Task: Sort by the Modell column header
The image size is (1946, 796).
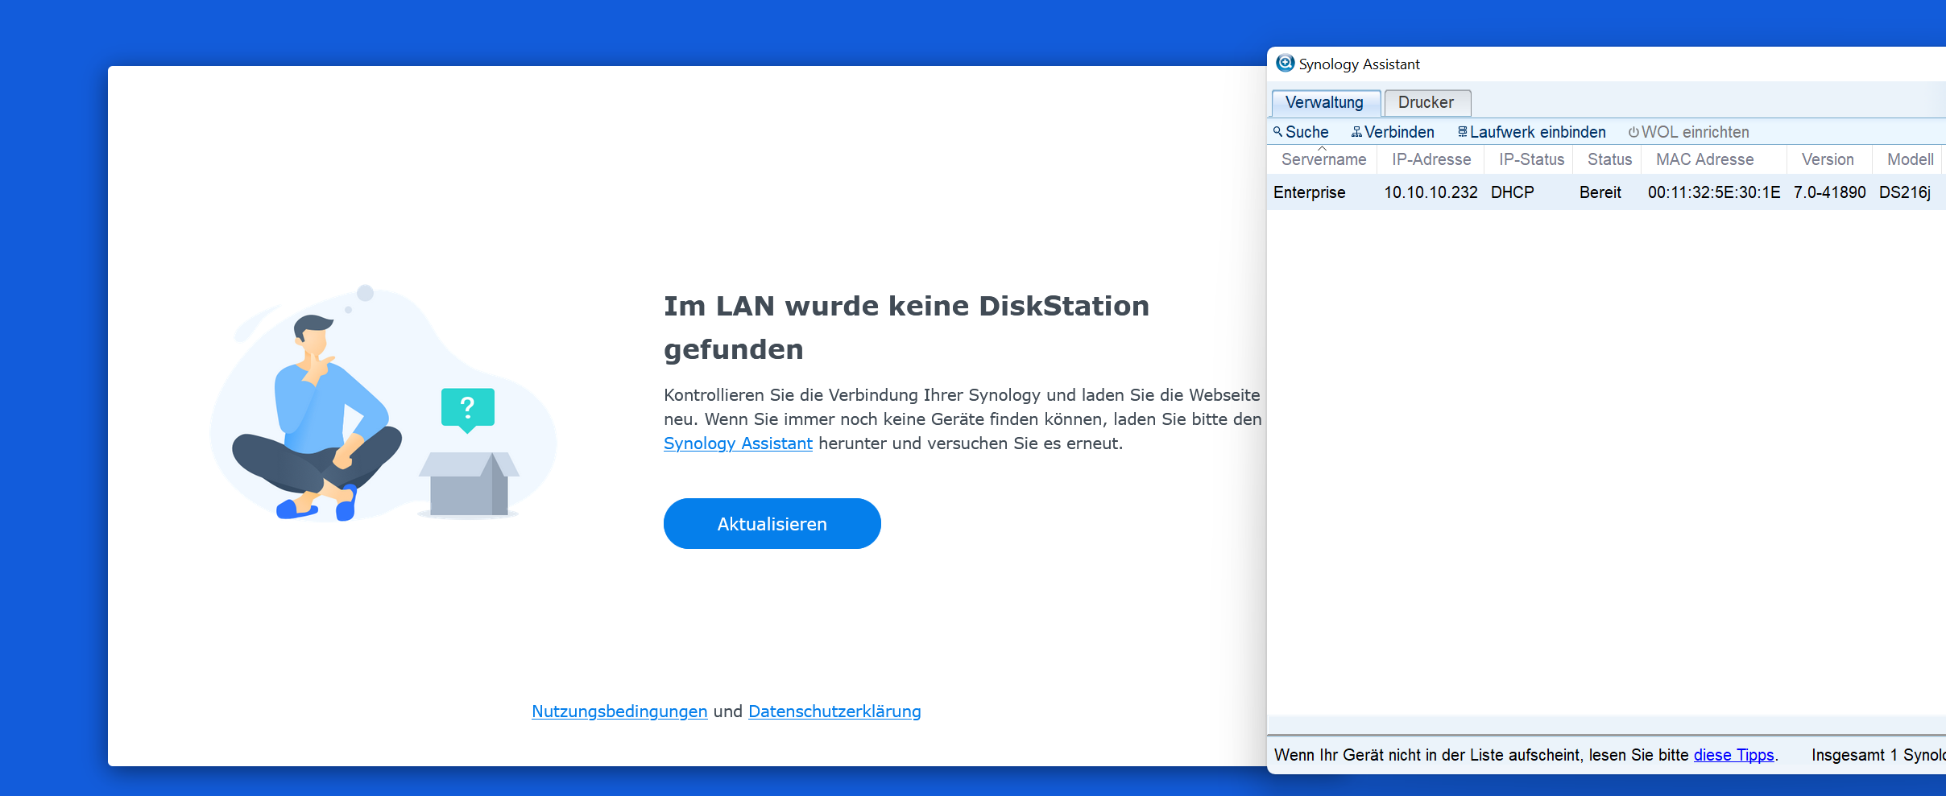Action: (x=1909, y=159)
